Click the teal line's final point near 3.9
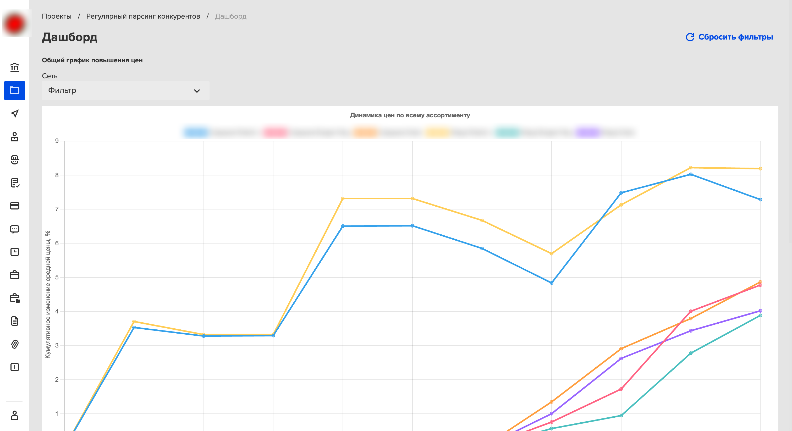This screenshot has height=431, width=792. (x=760, y=316)
